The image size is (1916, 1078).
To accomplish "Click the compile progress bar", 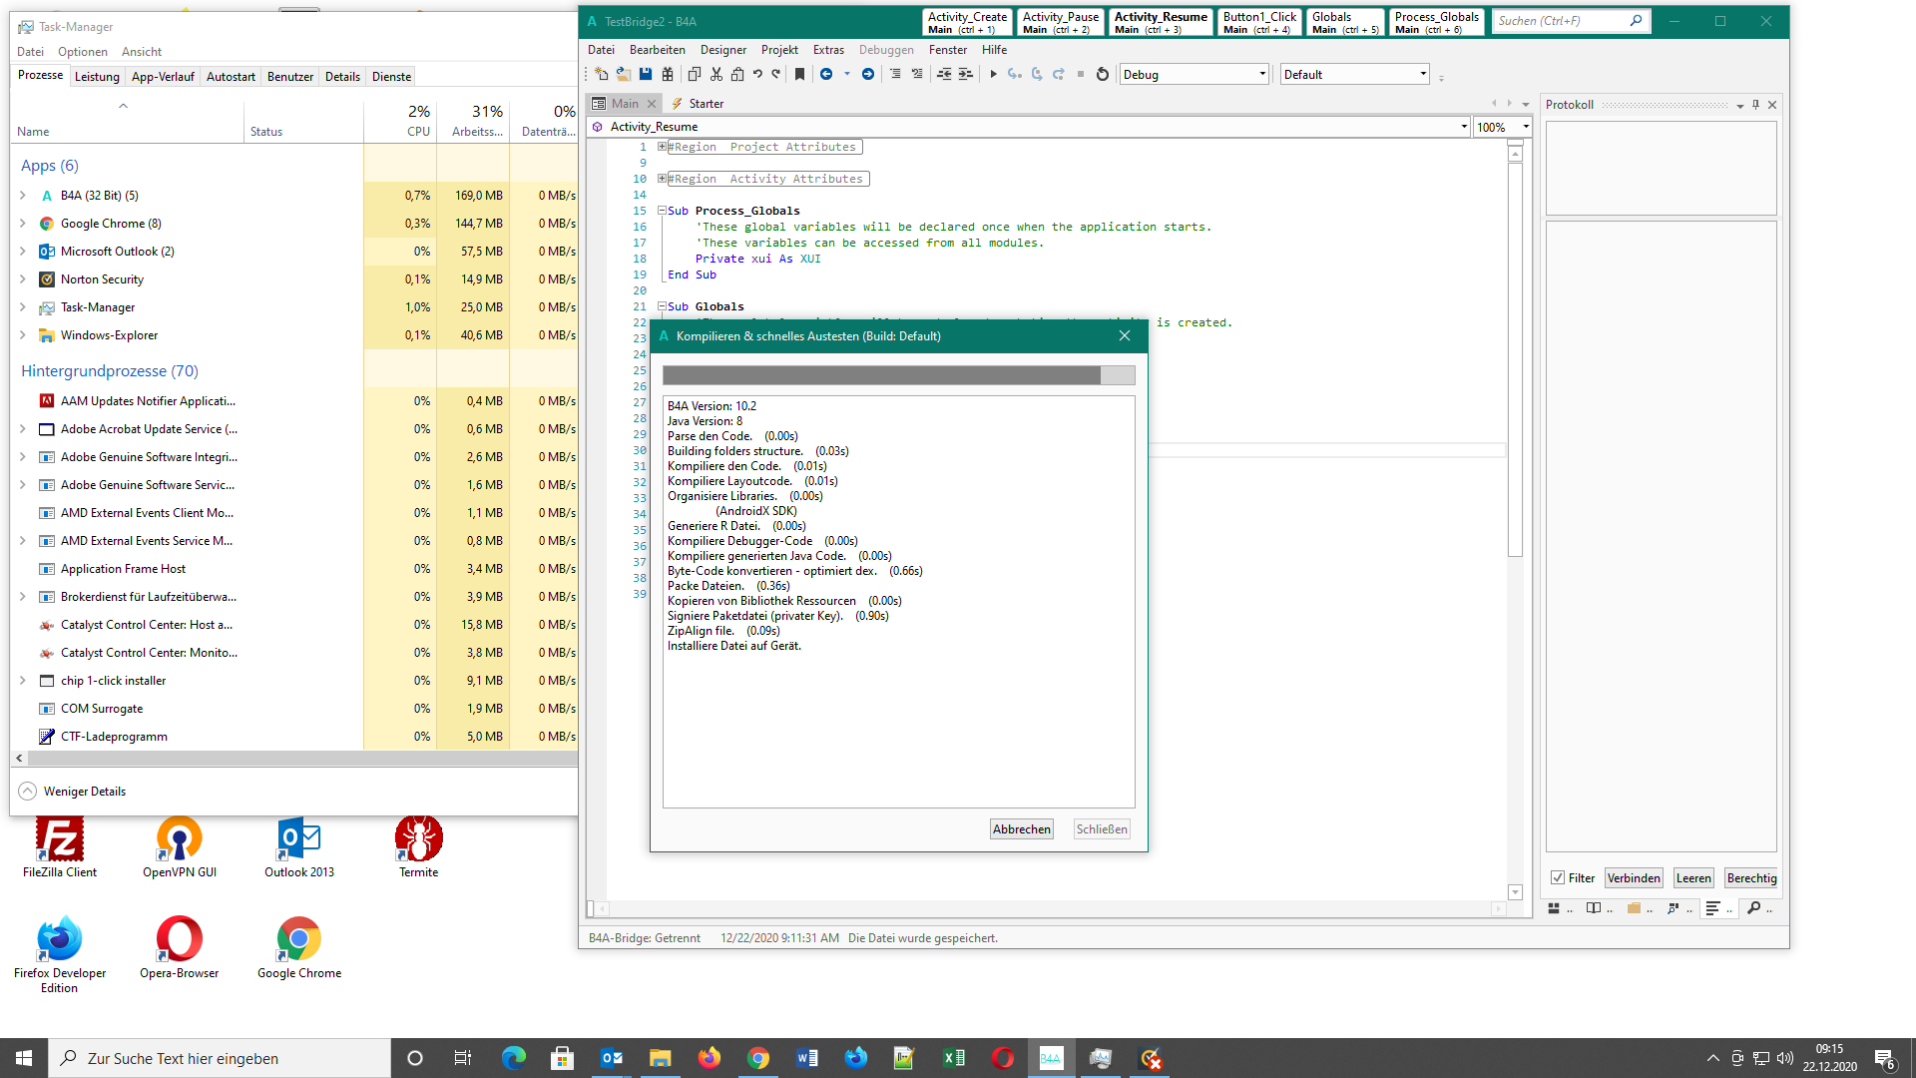I will point(898,375).
